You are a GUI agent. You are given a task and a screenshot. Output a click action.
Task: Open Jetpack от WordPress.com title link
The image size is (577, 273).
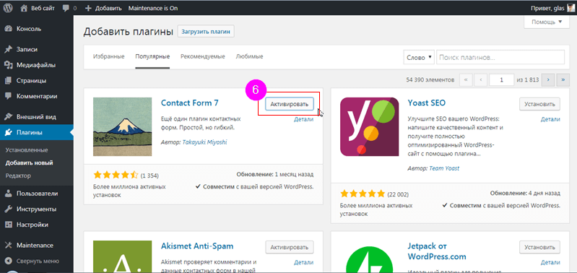(x=437, y=251)
